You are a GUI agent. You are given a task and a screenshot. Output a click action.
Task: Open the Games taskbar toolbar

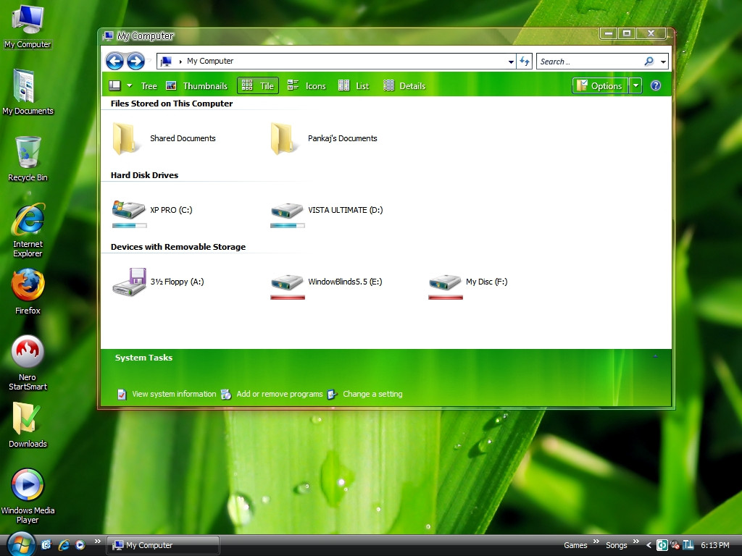click(575, 545)
